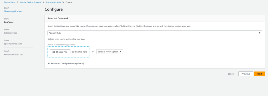Open Mobile Device: Projects breadcrumb
268x96 pixels.
click(x=30, y=2)
